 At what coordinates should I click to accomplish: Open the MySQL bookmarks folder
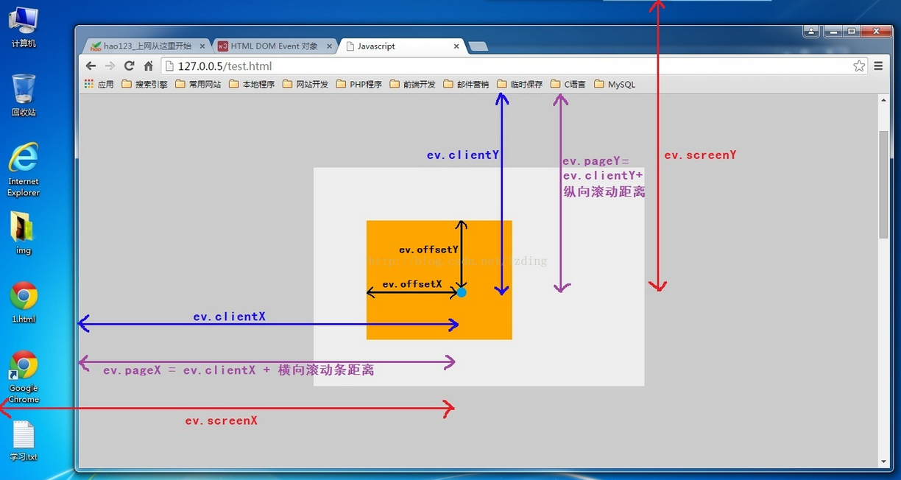pos(615,84)
